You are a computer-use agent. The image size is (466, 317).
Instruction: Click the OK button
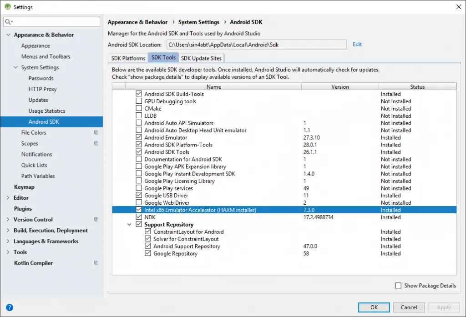point(374,307)
